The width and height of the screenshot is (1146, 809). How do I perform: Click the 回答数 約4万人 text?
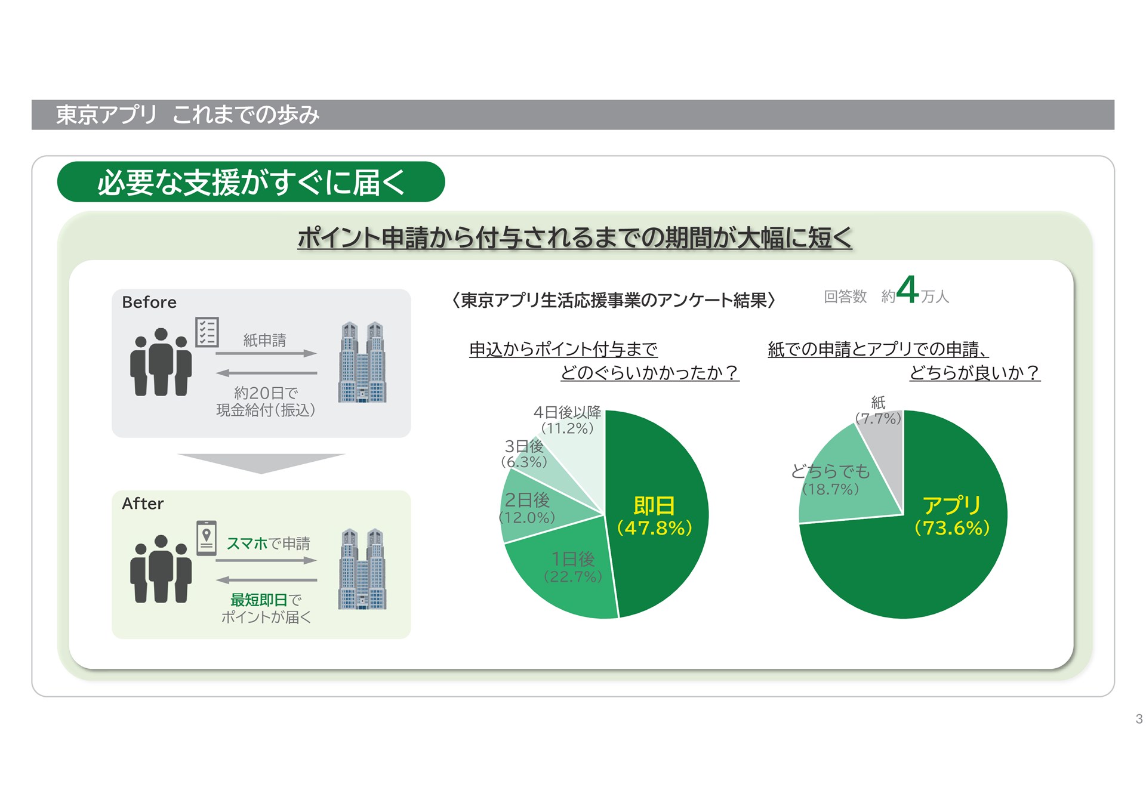click(886, 291)
